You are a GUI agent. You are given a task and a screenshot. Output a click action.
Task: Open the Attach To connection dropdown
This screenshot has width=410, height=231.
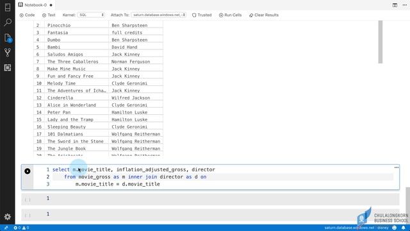point(159,15)
